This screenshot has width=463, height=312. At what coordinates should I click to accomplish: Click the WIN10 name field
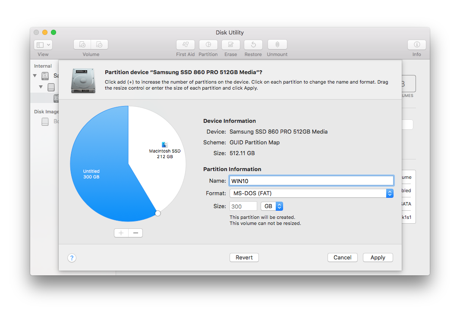point(312,181)
